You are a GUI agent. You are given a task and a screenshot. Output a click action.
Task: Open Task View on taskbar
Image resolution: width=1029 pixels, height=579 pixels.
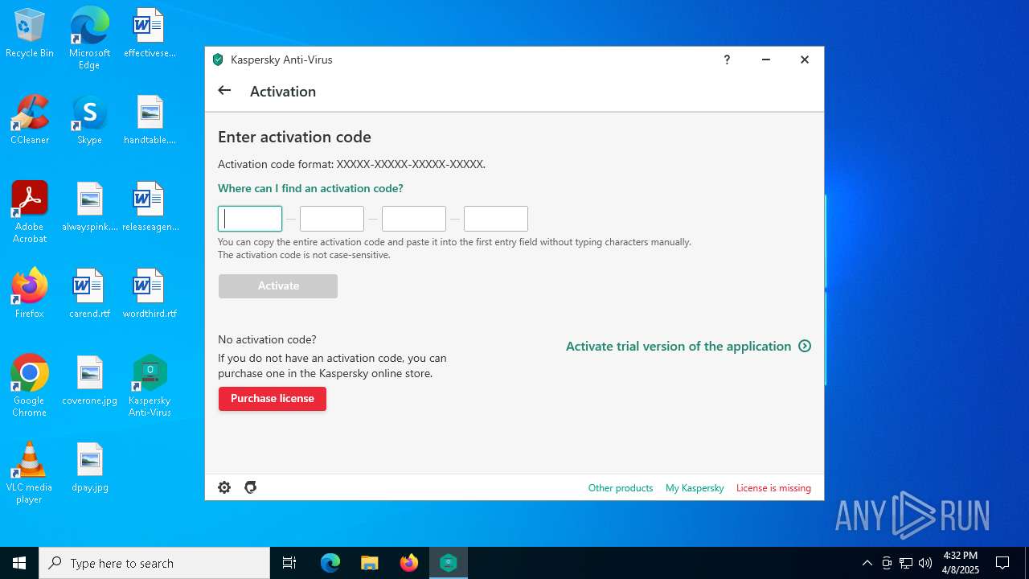pos(289,563)
